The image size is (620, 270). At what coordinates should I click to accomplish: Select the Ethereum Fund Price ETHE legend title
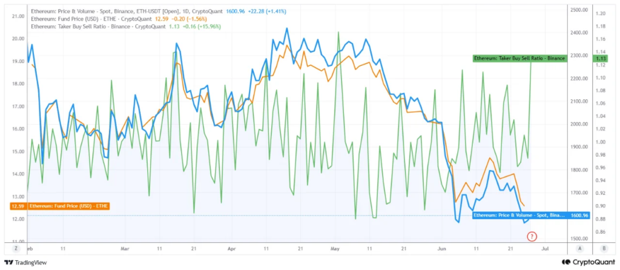pos(91,19)
